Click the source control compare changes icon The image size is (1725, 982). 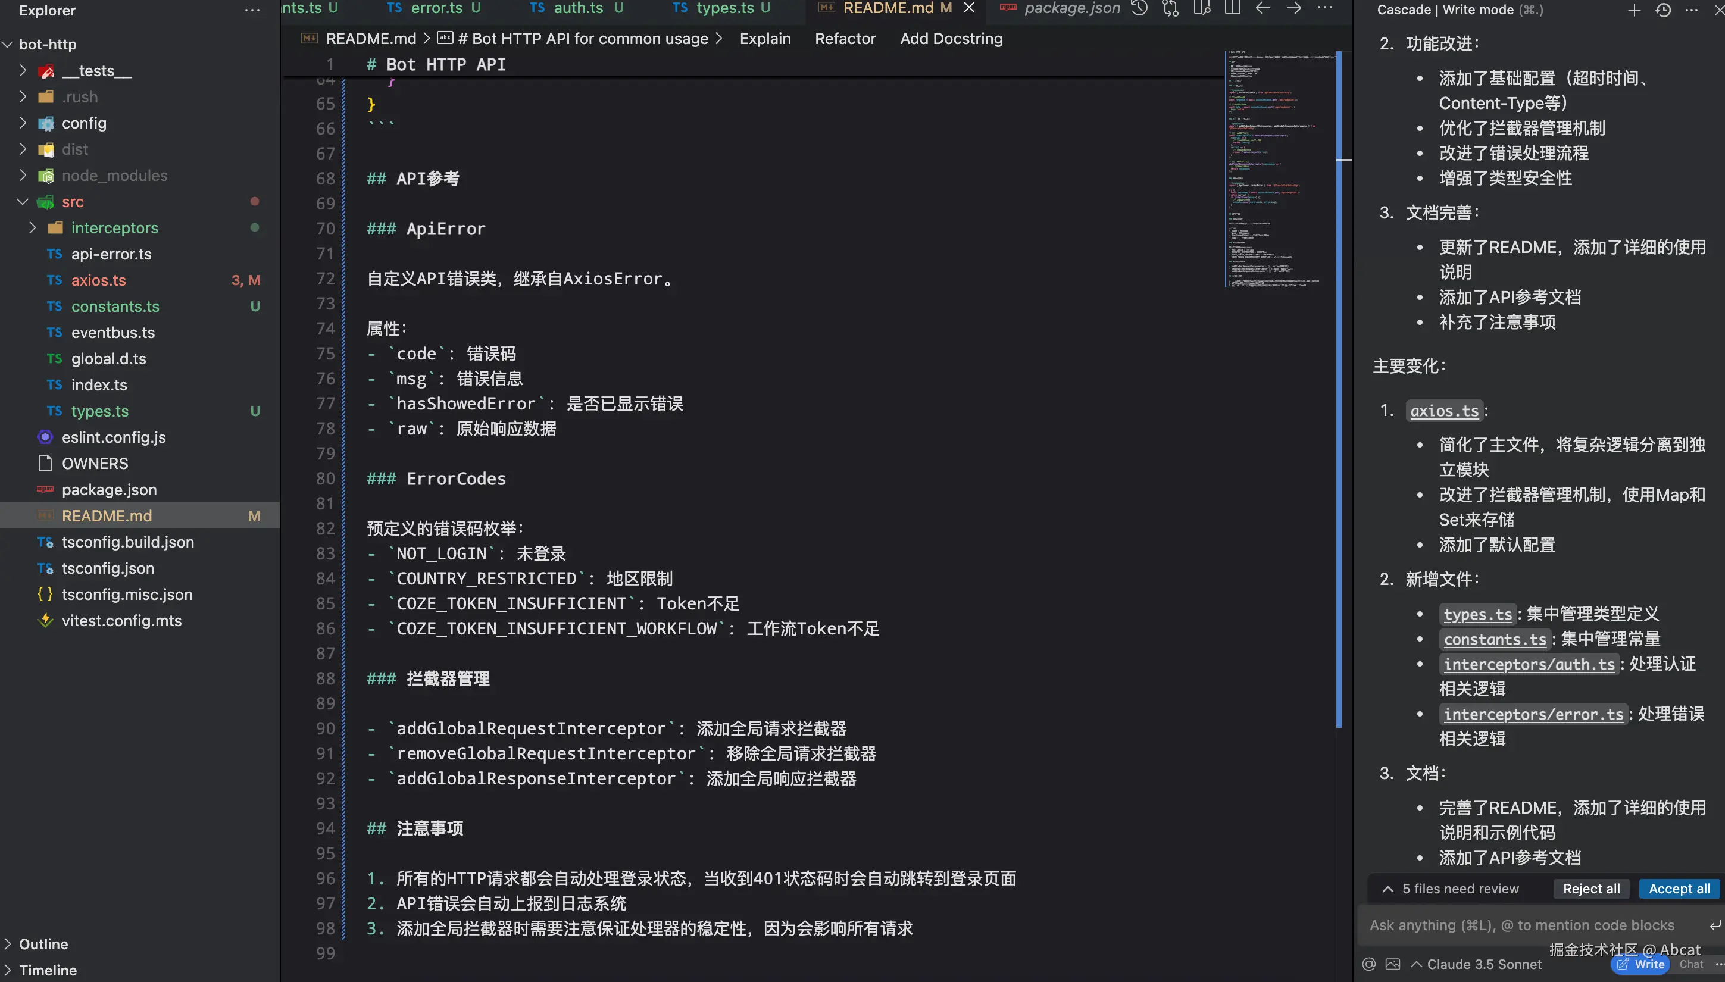point(1170,8)
